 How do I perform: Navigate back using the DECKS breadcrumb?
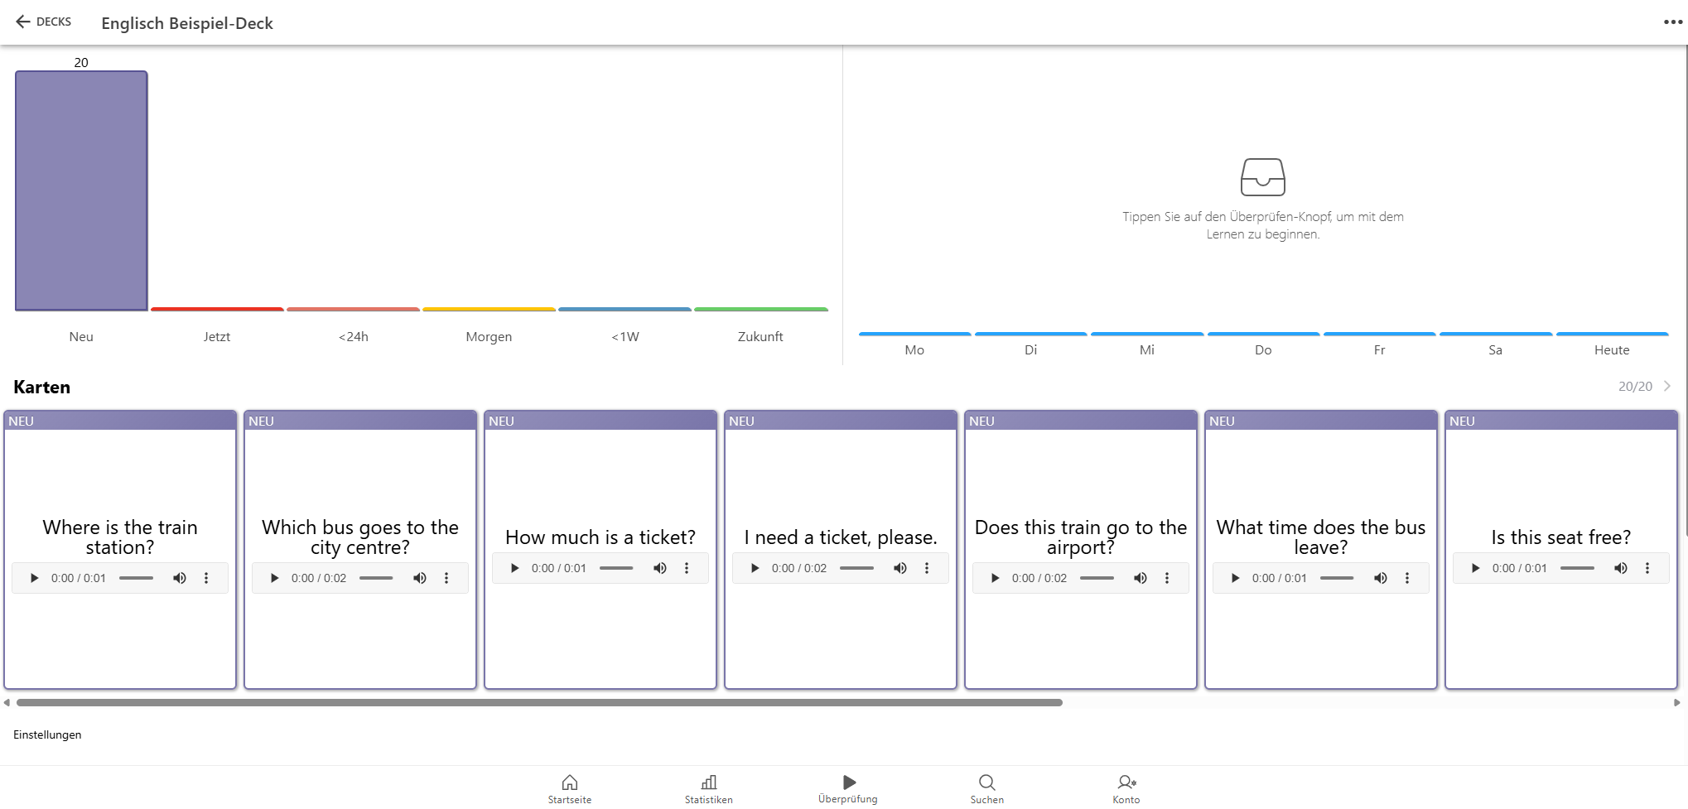click(x=43, y=22)
